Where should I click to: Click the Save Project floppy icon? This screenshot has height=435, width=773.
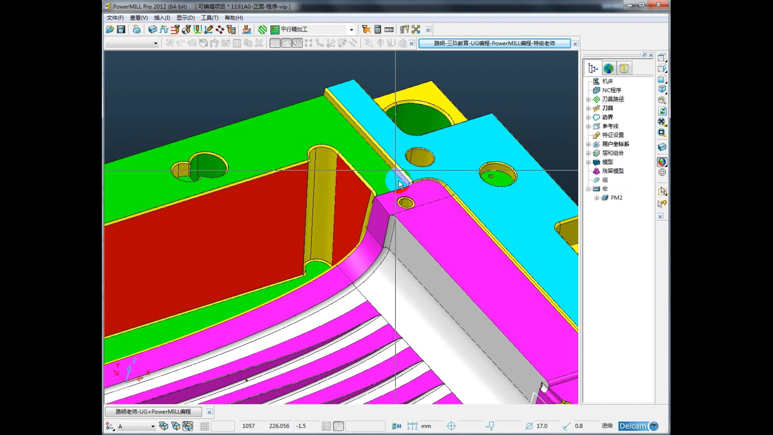coord(121,29)
